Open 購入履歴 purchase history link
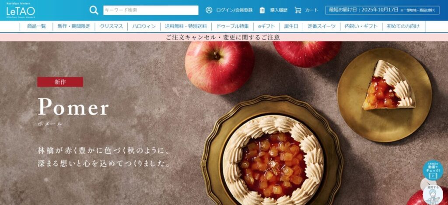The height and width of the screenshot is (205, 448). click(279, 10)
